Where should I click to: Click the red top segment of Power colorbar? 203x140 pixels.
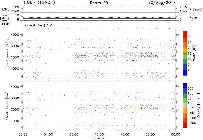point(185,34)
